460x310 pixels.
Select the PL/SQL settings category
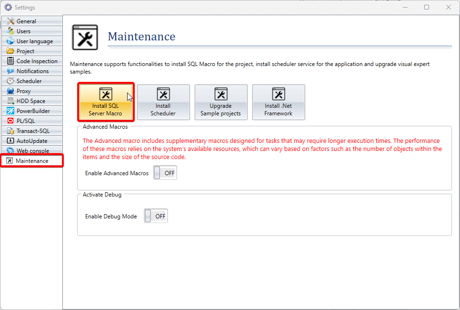(26, 121)
